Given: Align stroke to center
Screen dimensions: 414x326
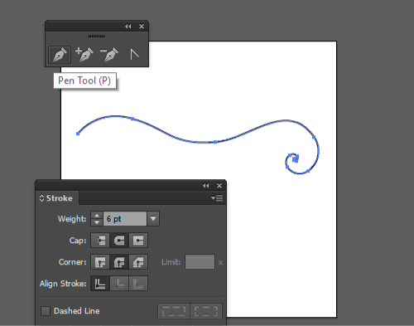Looking at the screenshot, I should click(x=100, y=284).
